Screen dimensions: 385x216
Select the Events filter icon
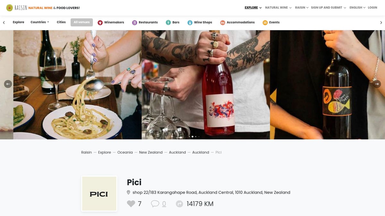click(x=265, y=22)
